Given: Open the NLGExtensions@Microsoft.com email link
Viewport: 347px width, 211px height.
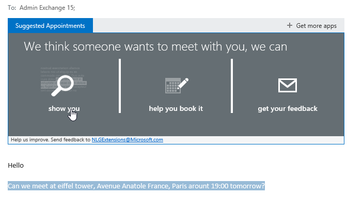Looking at the screenshot, I should [127, 140].
